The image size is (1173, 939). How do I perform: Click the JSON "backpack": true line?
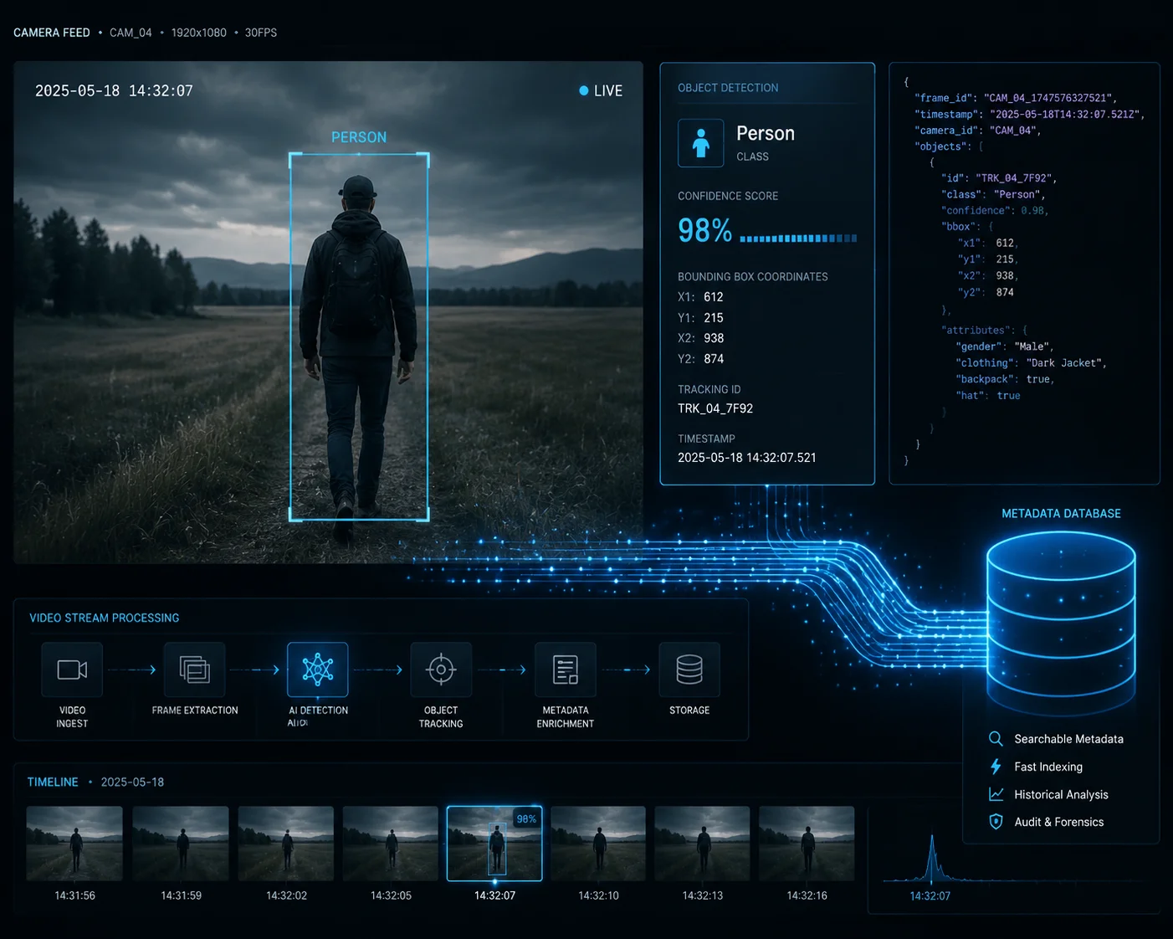tap(1006, 379)
